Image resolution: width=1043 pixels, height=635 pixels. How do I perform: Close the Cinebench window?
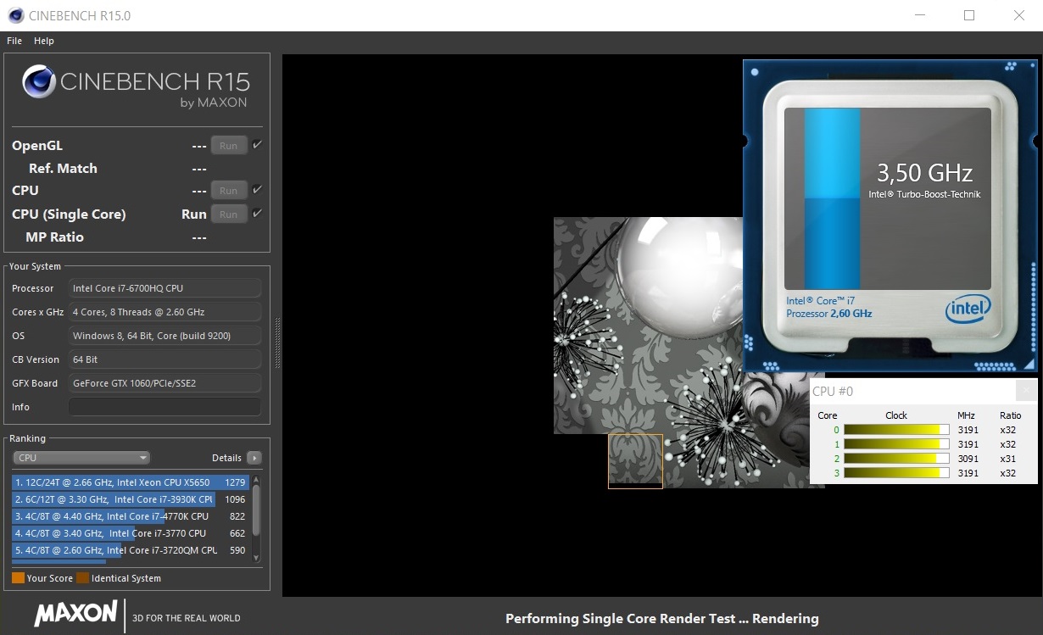pyautogui.click(x=1019, y=15)
